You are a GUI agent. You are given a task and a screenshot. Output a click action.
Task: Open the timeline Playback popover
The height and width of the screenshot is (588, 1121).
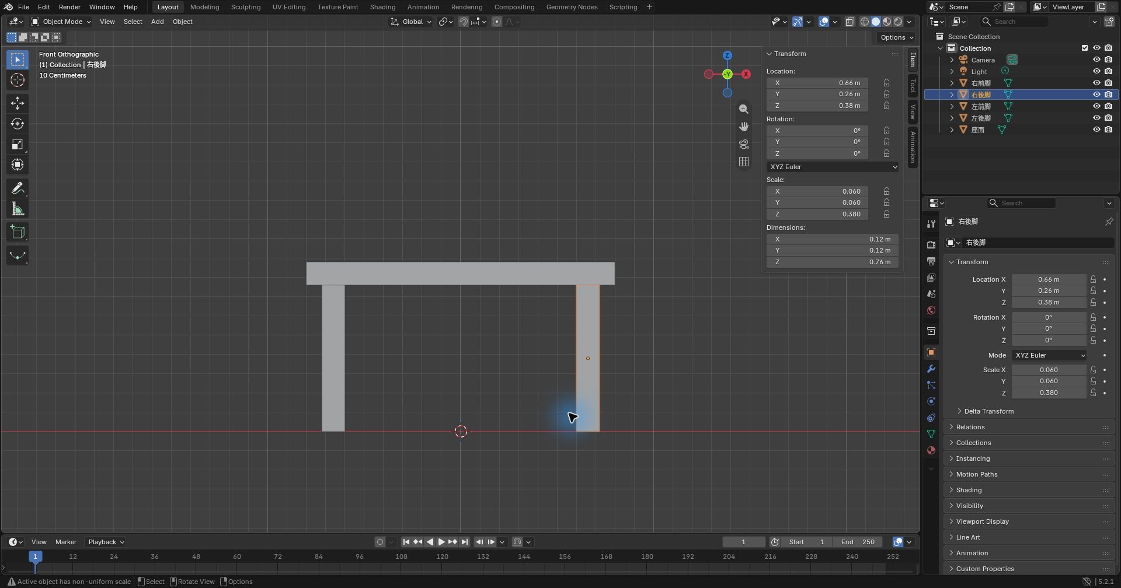106,542
